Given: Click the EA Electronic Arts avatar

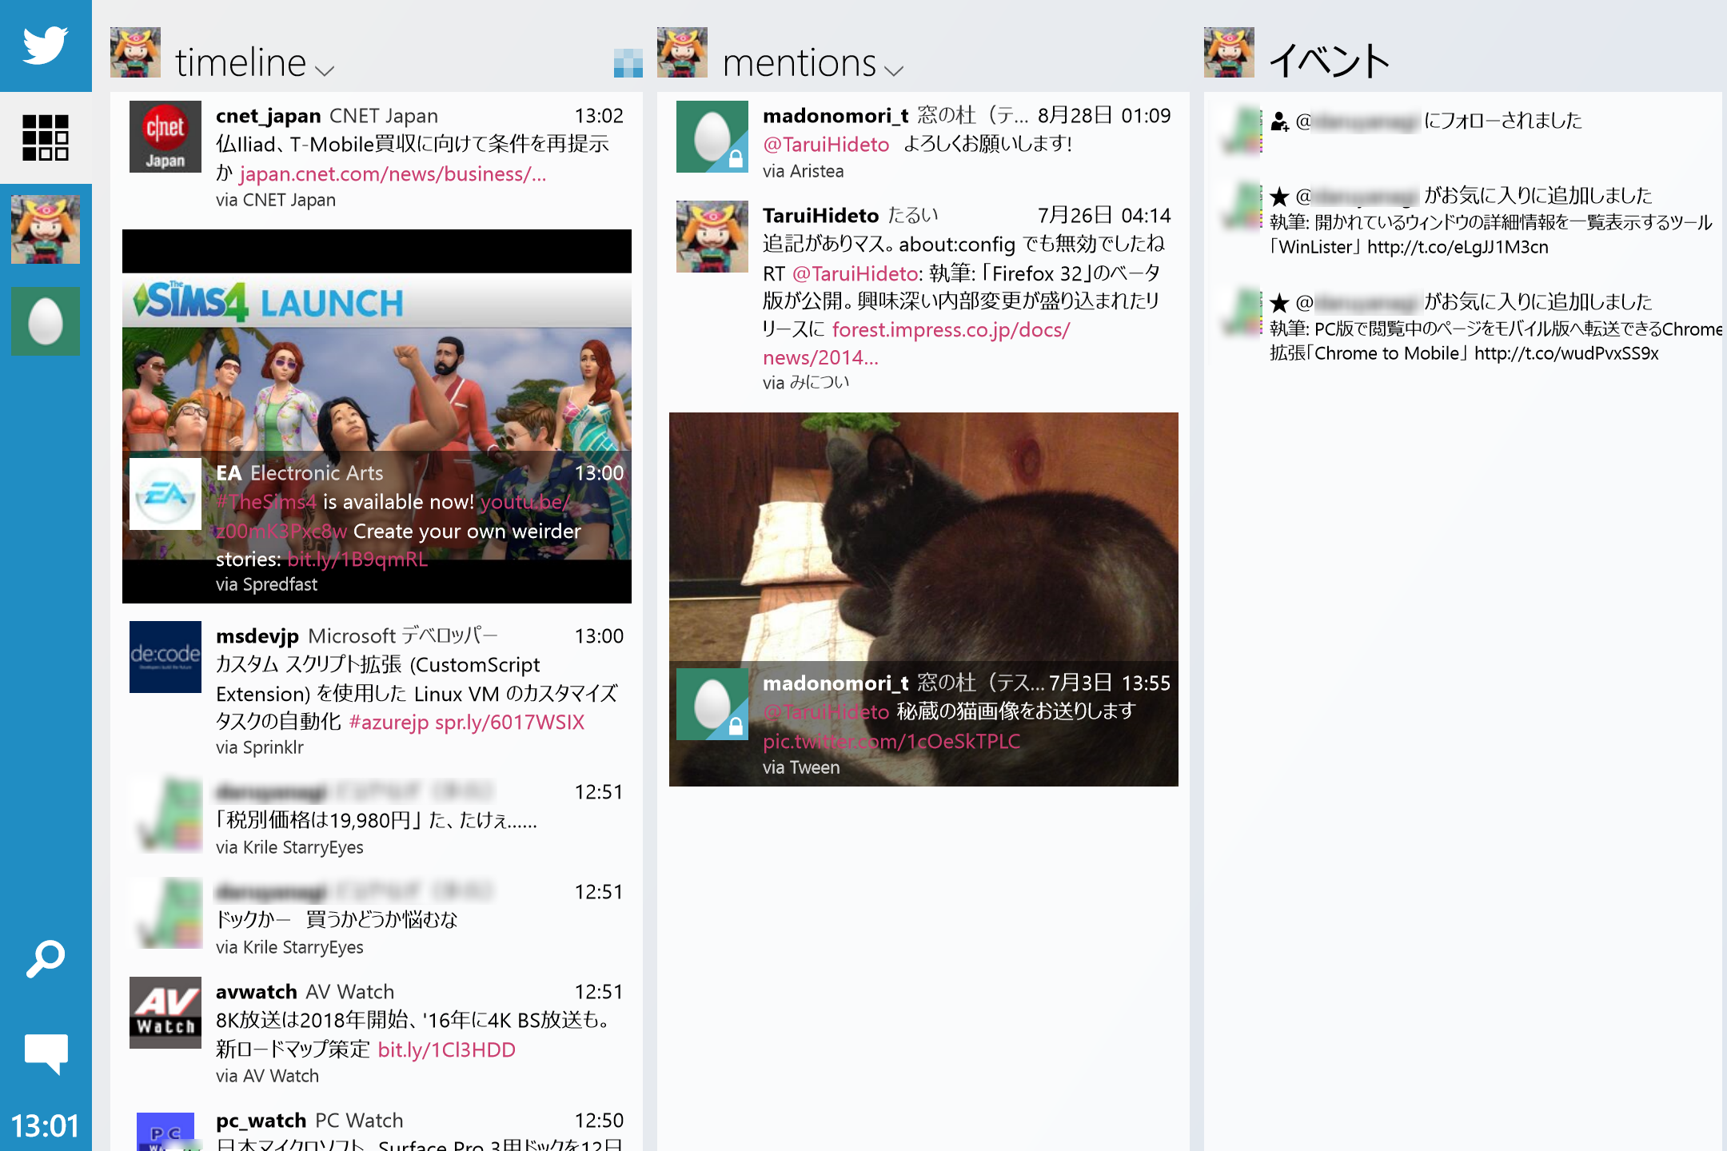Looking at the screenshot, I should tap(165, 494).
